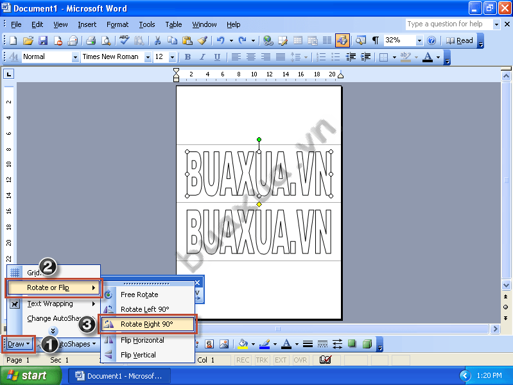Image resolution: width=513 pixels, height=385 pixels.
Task: Center align text
Action: coord(251,57)
